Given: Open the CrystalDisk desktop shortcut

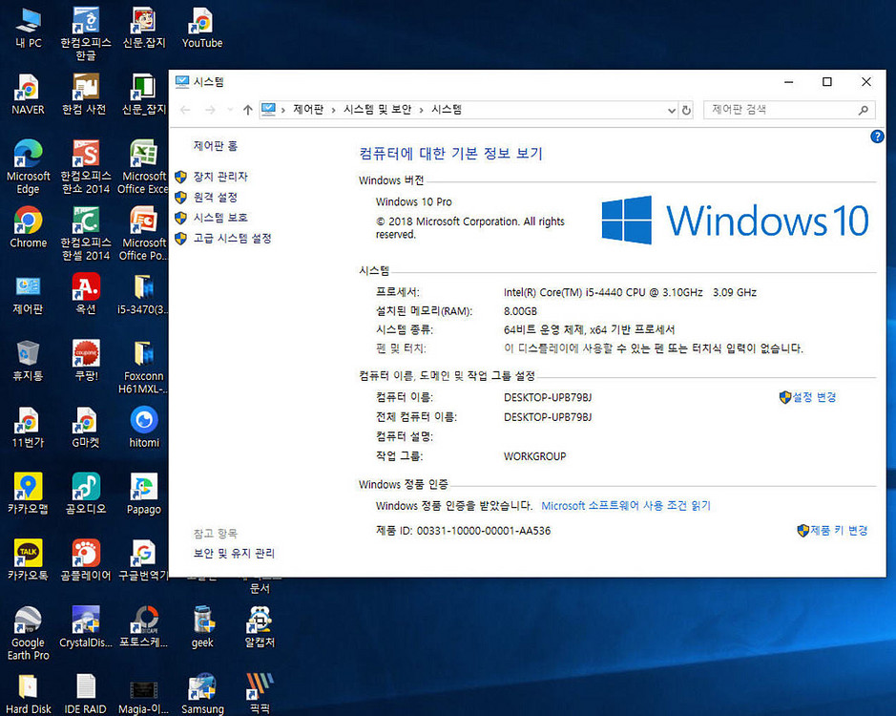Looking at the screenshot, I should (86, 627).
